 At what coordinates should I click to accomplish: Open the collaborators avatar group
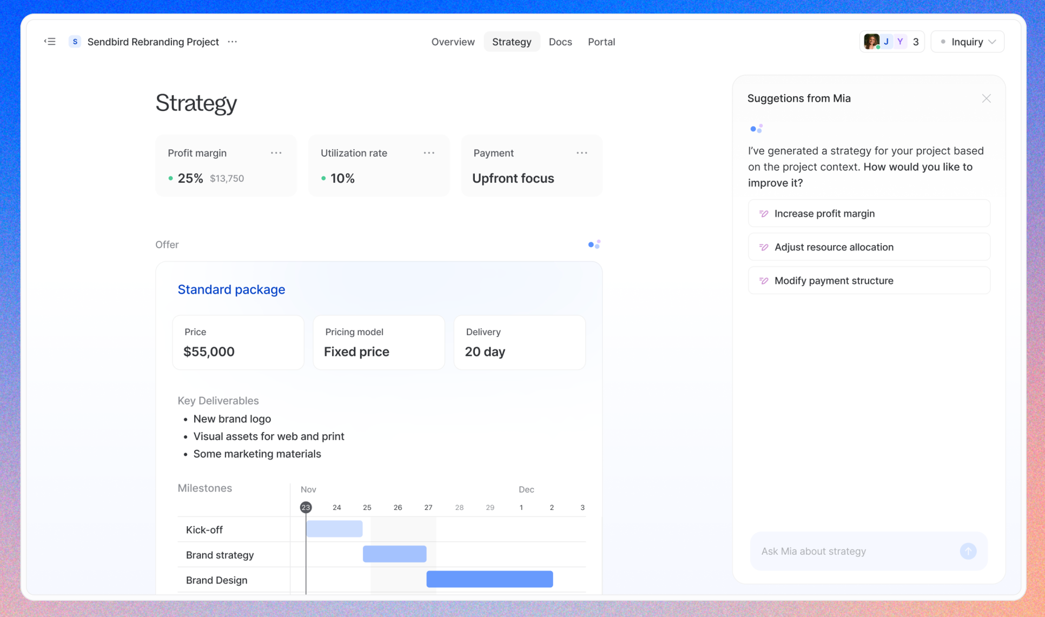891,42
